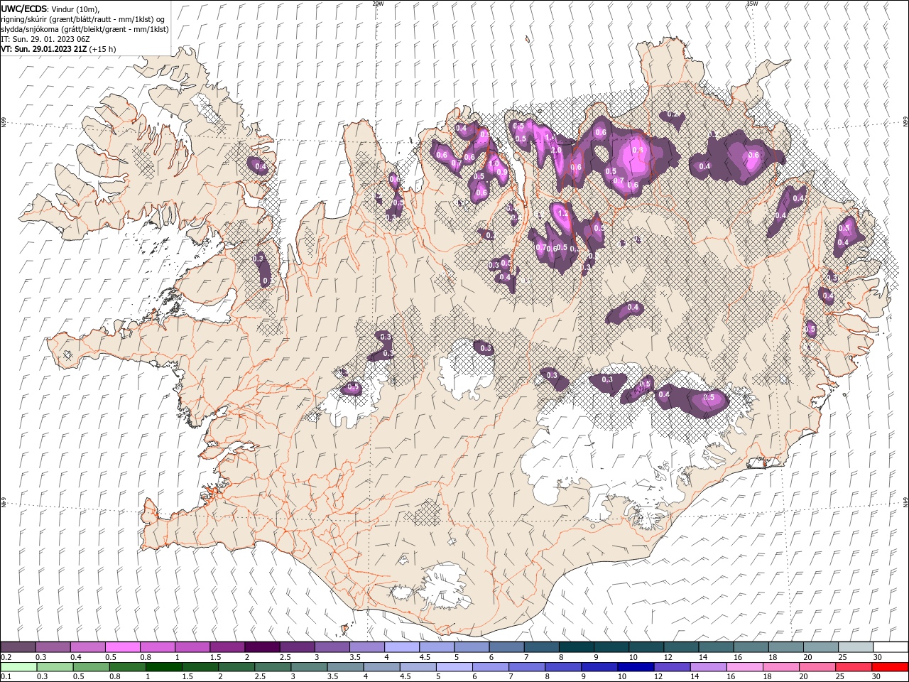The height and width of the screenshot is (682, 909).
Task: Click the '0.1' label on the lower scale
Action: [6, 677]
